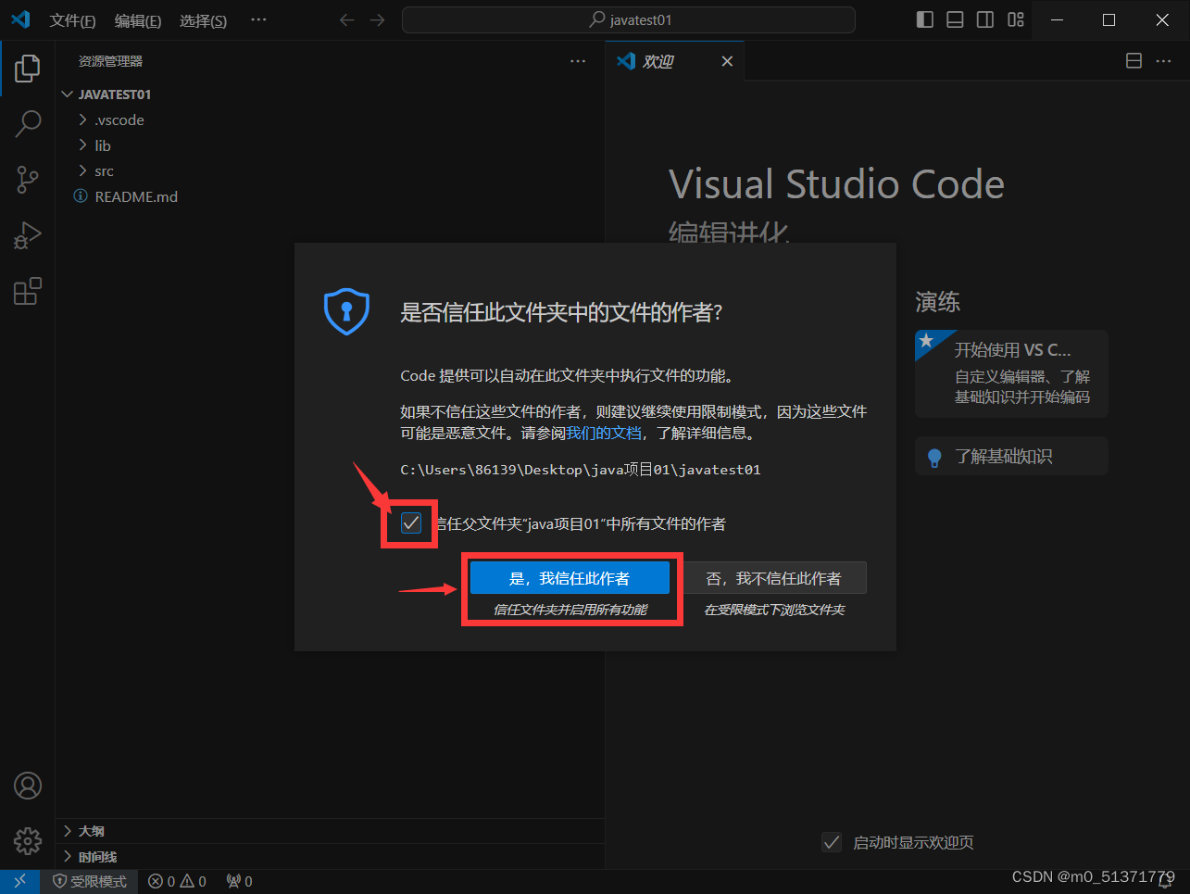Open the 开始使用 VS C... walkthrough card
This screenshot has width=1190, height=894.
tap(1011, 373)
